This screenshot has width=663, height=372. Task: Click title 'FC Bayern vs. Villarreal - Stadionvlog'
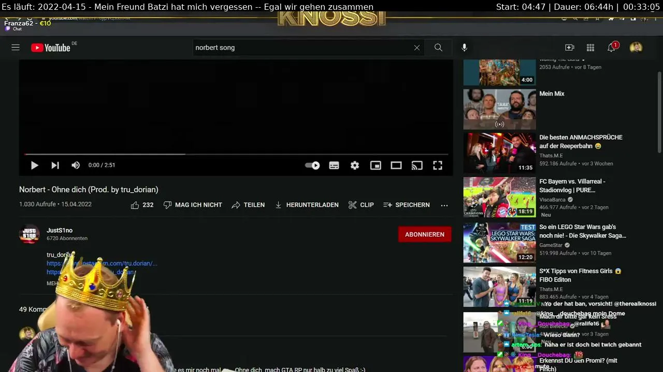click(572, 185)
